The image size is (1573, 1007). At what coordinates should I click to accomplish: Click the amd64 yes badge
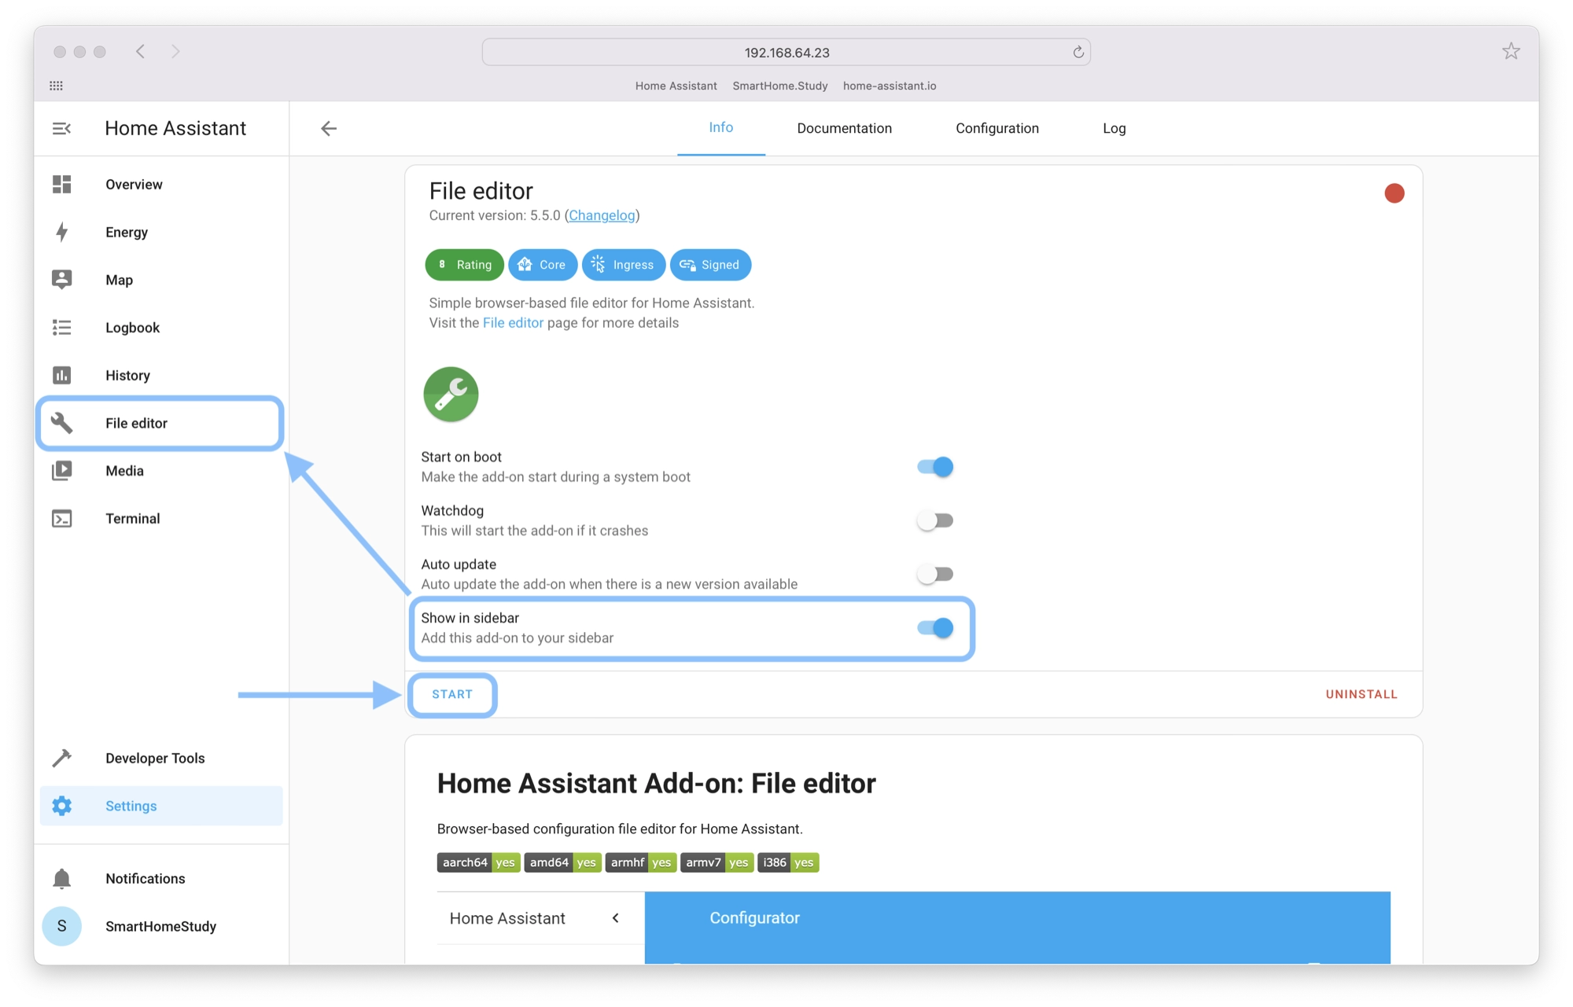coord(562,862)
